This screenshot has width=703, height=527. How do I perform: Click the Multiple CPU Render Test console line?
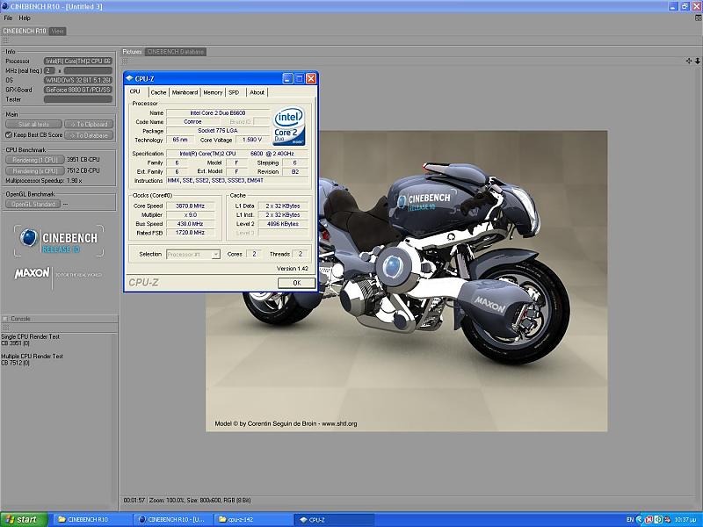pos(32,357)
